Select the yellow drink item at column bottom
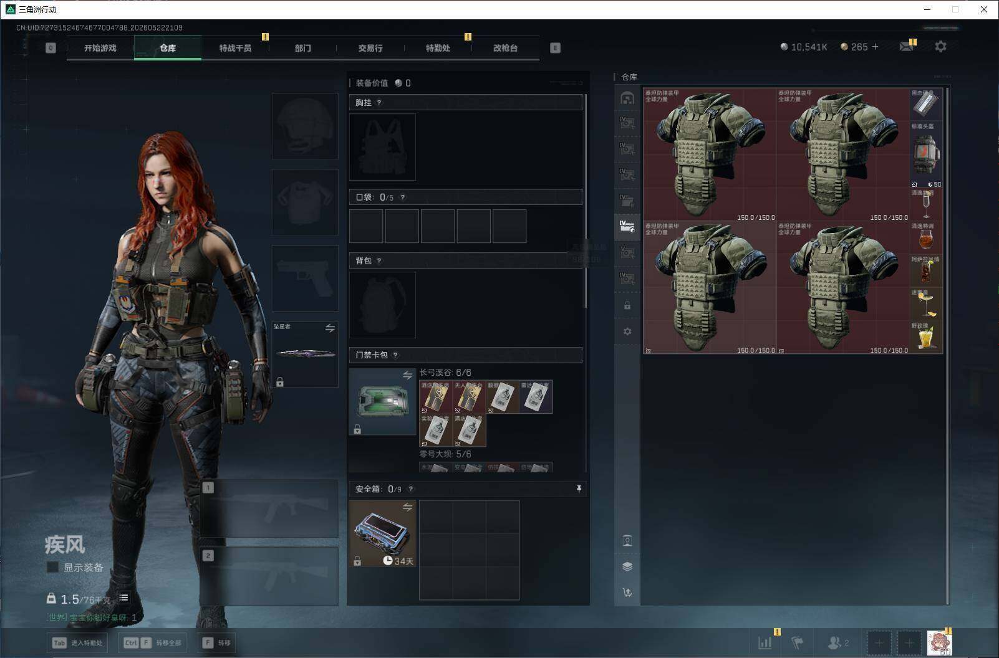999x658 pixels. tap(926, 337)
